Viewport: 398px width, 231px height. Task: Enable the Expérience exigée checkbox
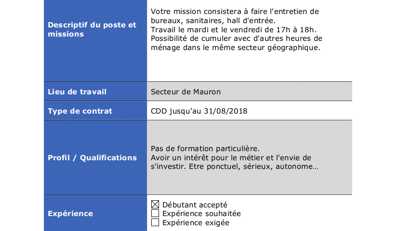click(x=155, y=223)
